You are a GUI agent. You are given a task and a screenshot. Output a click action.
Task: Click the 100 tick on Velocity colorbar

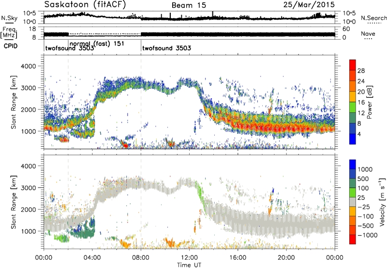pyautogui.click(x=363, y=188)
